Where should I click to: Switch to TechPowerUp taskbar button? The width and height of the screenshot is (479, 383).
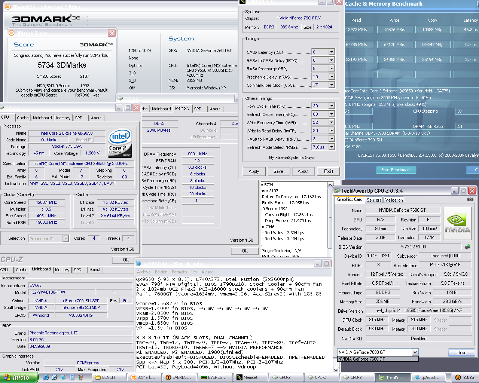click(x=393, y=377)
